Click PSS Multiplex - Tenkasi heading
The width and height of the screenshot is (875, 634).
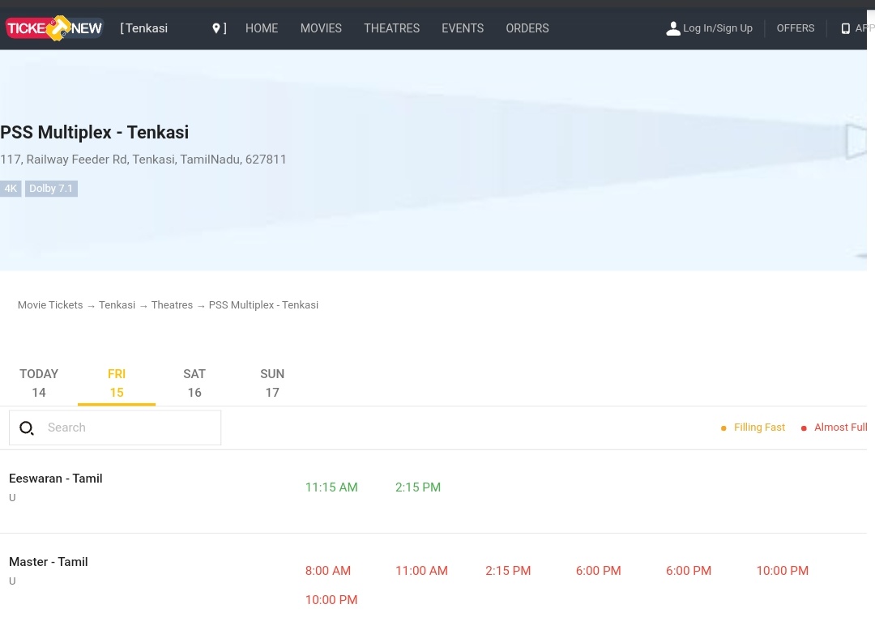[94, 132]
